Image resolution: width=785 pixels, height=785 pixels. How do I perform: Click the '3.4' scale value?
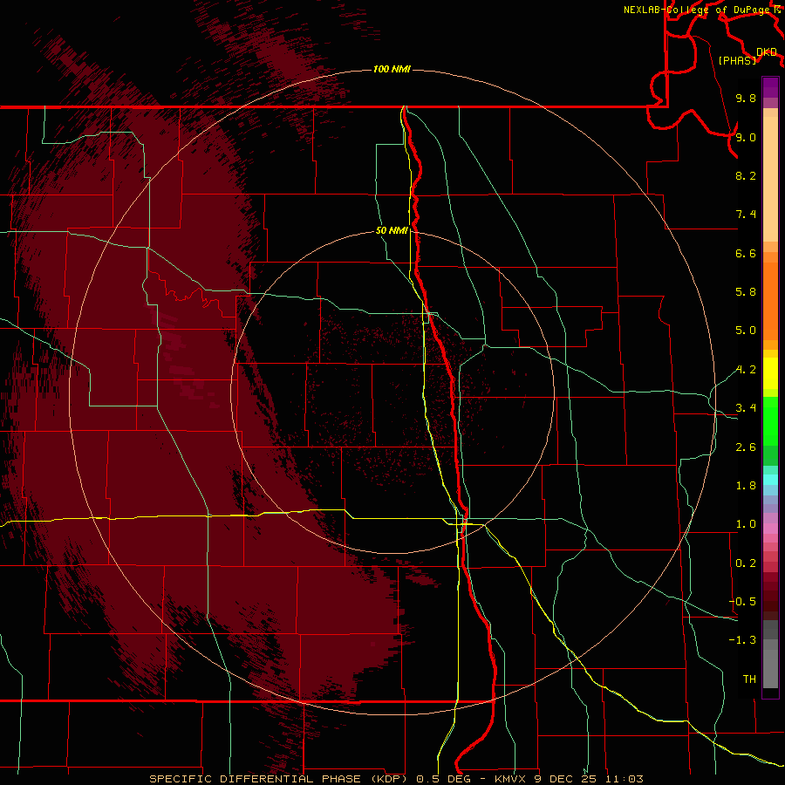point(746,408)
